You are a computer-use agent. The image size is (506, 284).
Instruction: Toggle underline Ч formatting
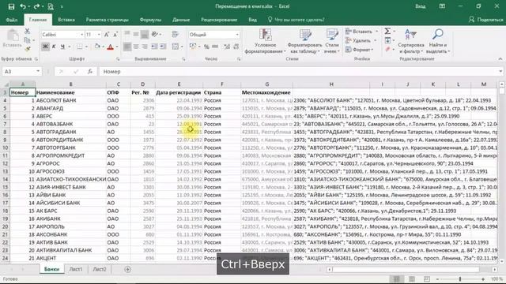[x=62, y=47]
